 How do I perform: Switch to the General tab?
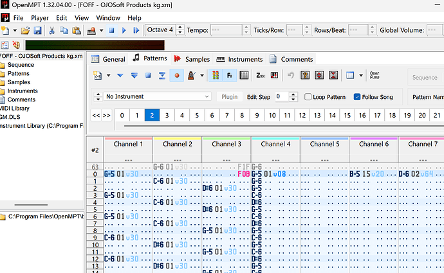tap(108, 59)
